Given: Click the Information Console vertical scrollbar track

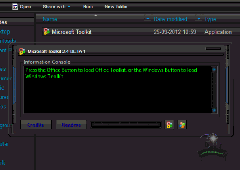Looking at the screenshot, I should (x=214, y=90).
